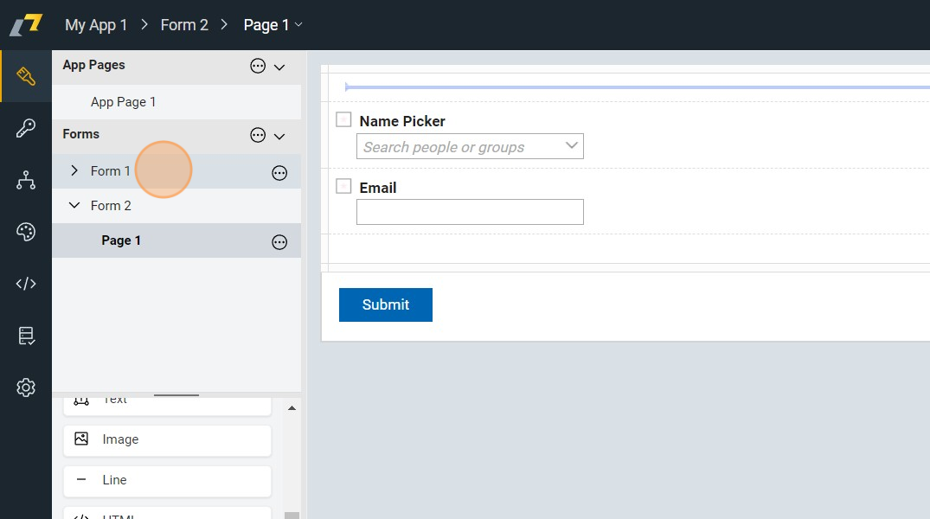Image resolution: width=930 pixels, height=519 pixels.
Task: Collapse the App Pages section
Action: (279, 67)
